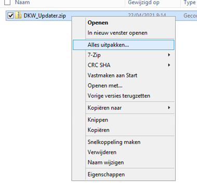The width and height of the screenshot is (197, 191).
Task: Uncheck the DKW_Updater.zip file checkbox
Action: 10,16
